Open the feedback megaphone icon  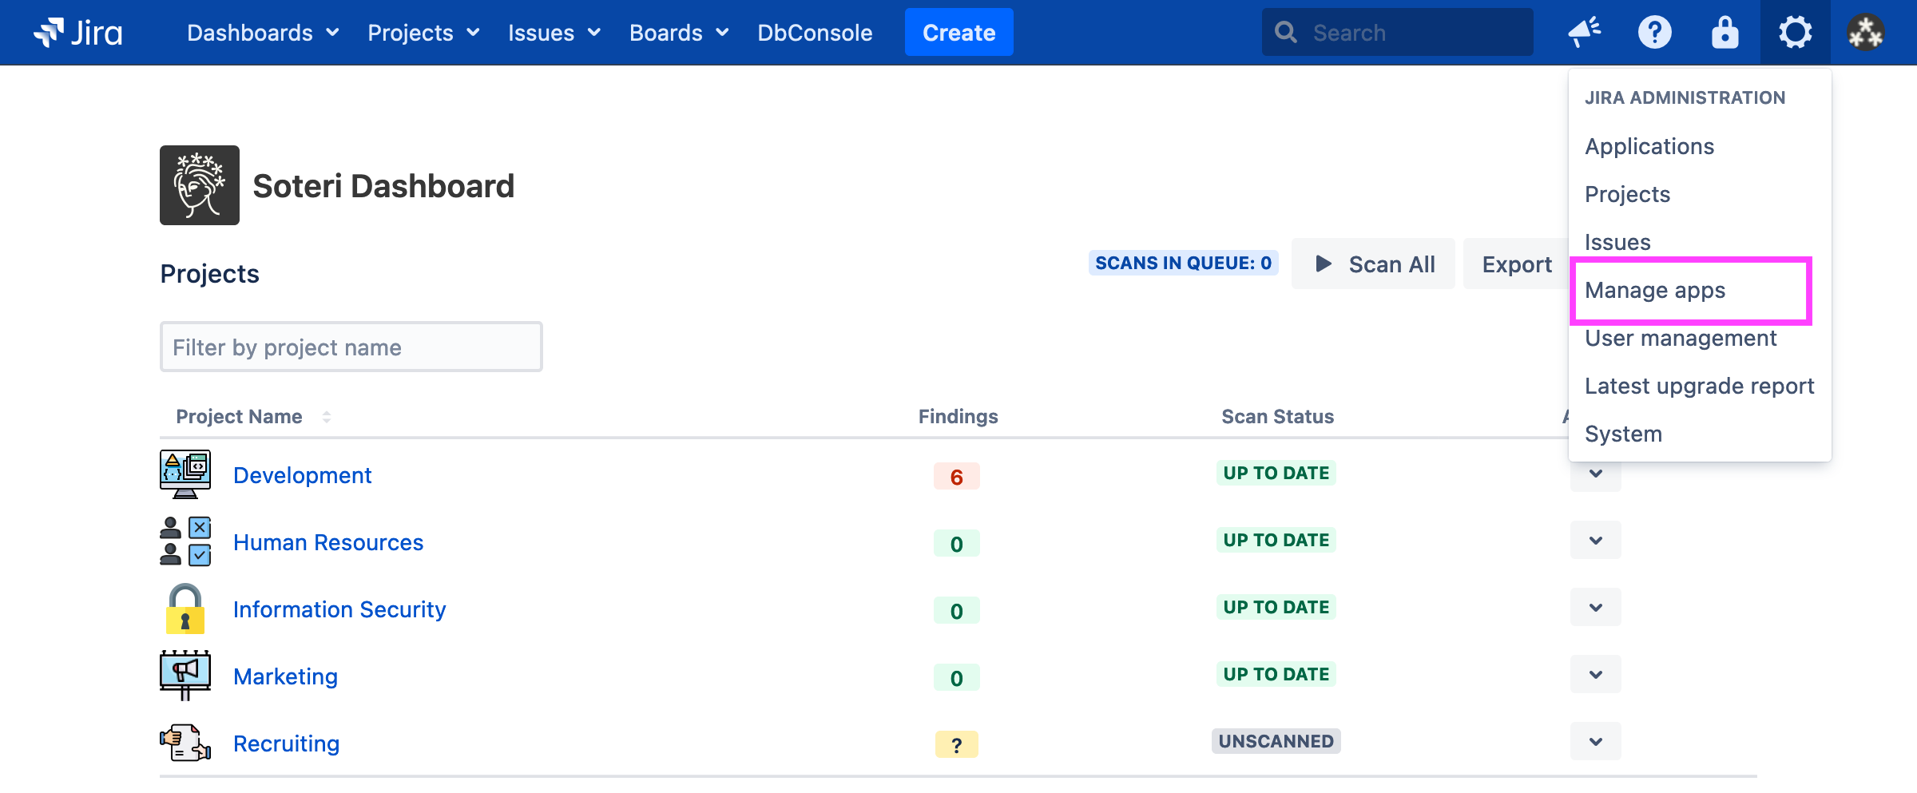click(1585, 33)
